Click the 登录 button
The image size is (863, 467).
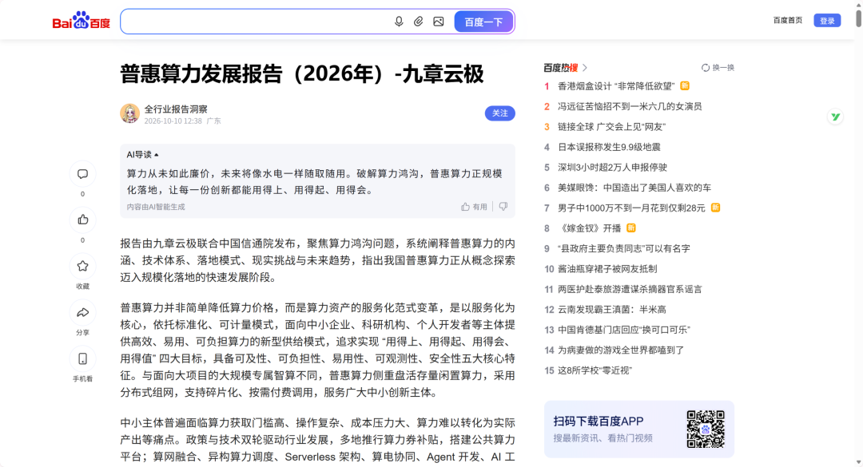827,21
